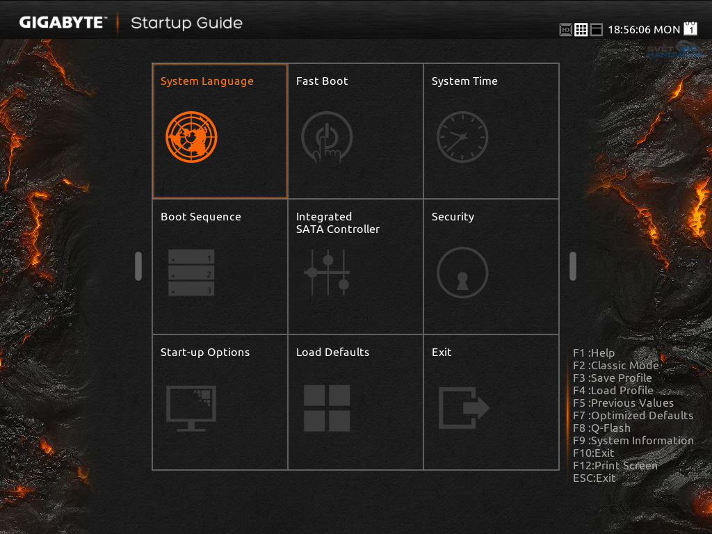Click the HD mode icon in the header
The height and width of the screenshot is (534, 712).
(x=565, y=29)
